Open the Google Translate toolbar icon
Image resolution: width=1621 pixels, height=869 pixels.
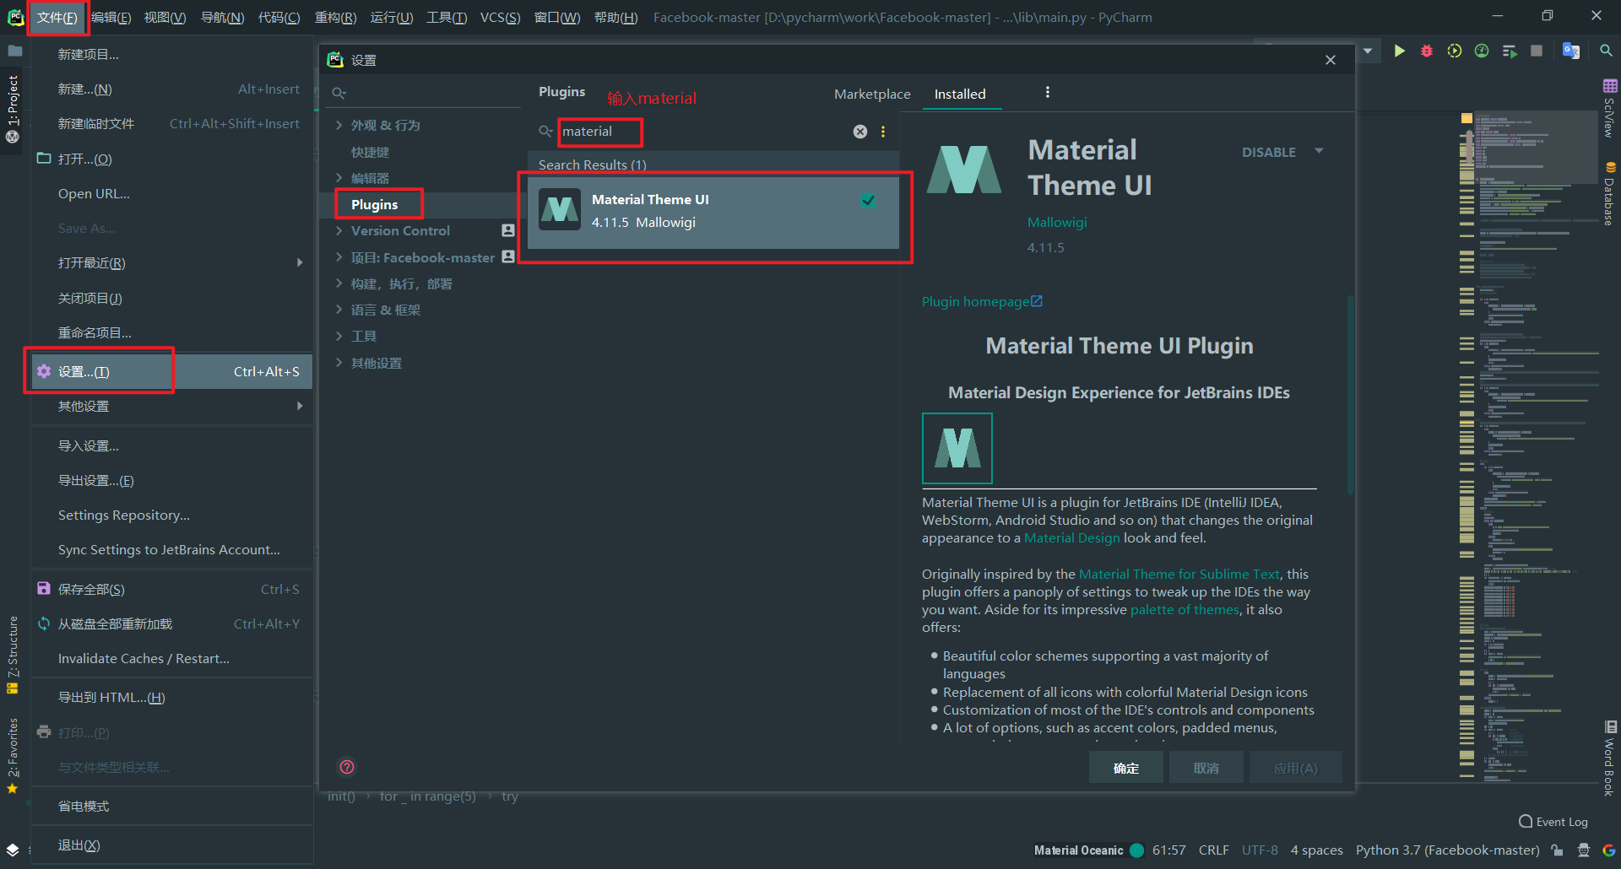click(x=1571, y=51)
